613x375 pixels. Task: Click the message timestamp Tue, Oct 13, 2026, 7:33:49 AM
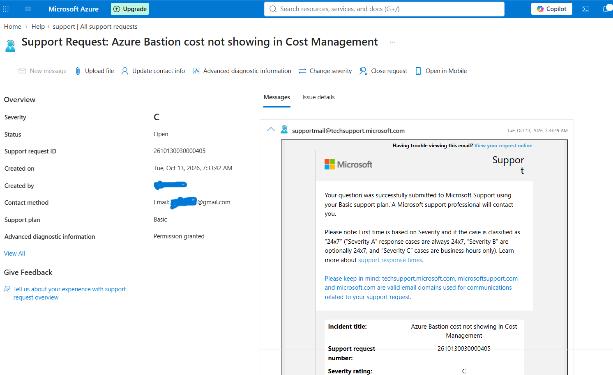coord(537,130)
